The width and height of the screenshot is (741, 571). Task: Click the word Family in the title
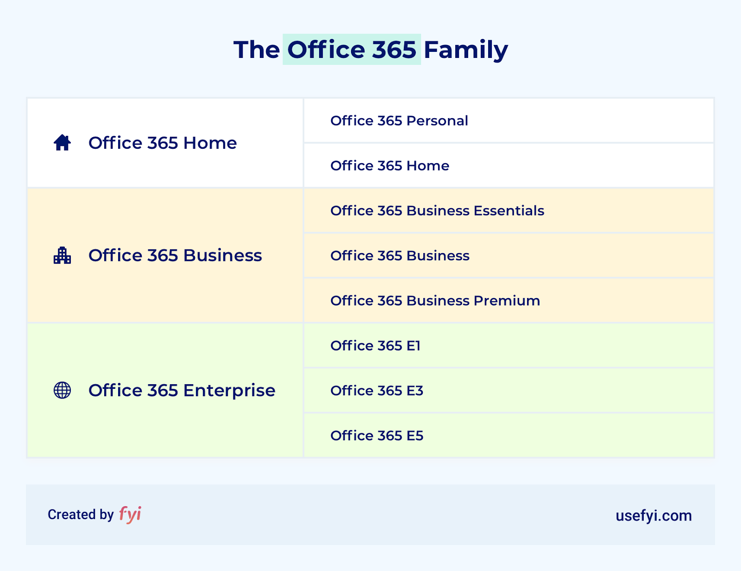click(x=465, y=50)
